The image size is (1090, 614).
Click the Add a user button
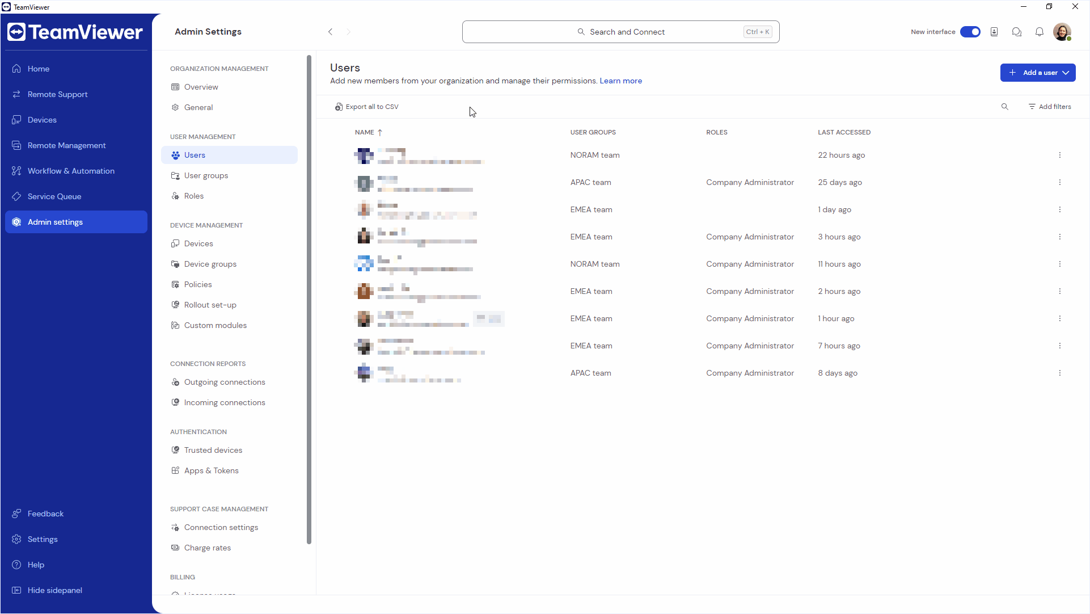coord(1037,73)
